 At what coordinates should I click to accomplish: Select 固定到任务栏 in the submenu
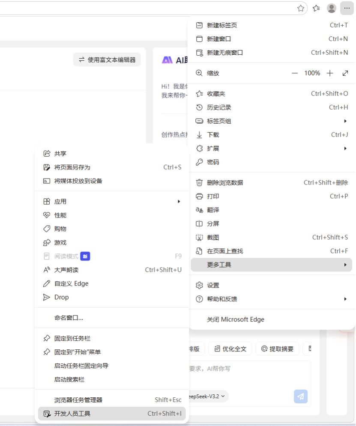112,338
